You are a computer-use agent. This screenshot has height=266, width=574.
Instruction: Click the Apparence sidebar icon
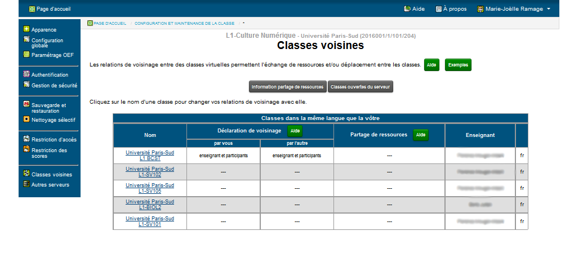click(x=26, y=29)
